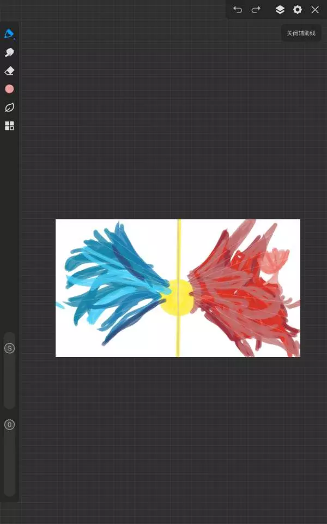Close the drawing with the X icon

click(315, 10)
